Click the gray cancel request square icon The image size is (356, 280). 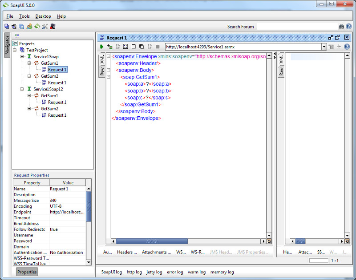tap(158, 47)
